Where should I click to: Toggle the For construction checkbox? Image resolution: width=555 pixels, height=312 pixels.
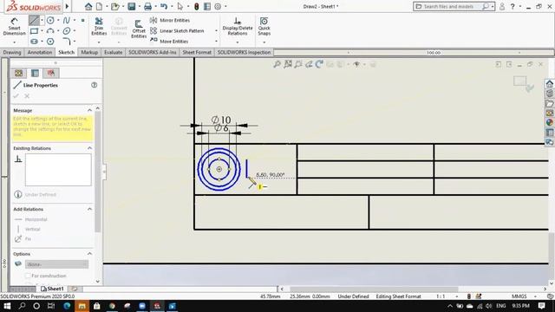click(x=28, y=276)
